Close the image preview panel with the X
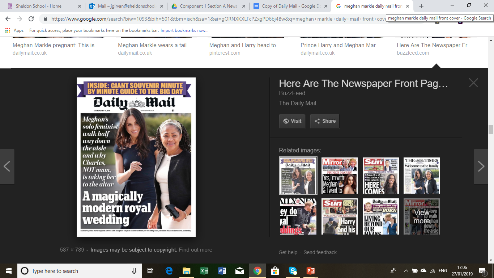Viewport: 494px width, 278px height. [473, 83]
